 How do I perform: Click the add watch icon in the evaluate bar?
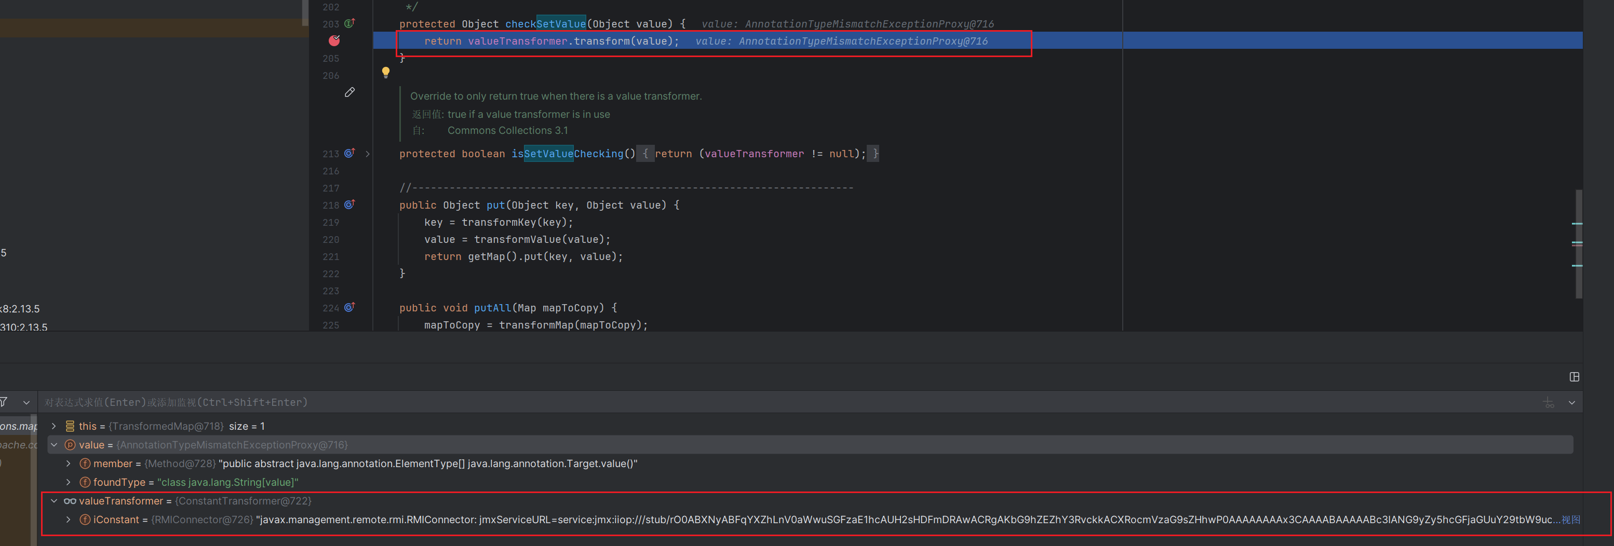[1549, 403]
